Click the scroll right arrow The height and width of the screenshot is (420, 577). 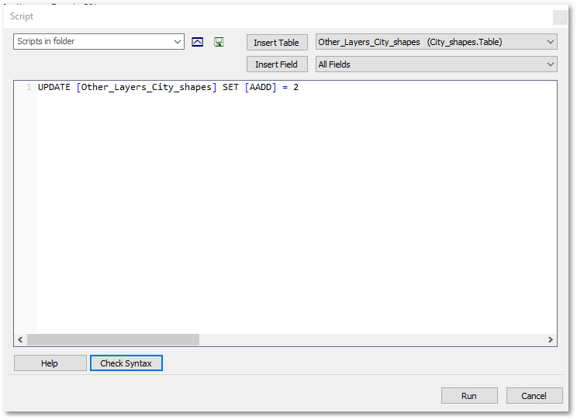551,340
